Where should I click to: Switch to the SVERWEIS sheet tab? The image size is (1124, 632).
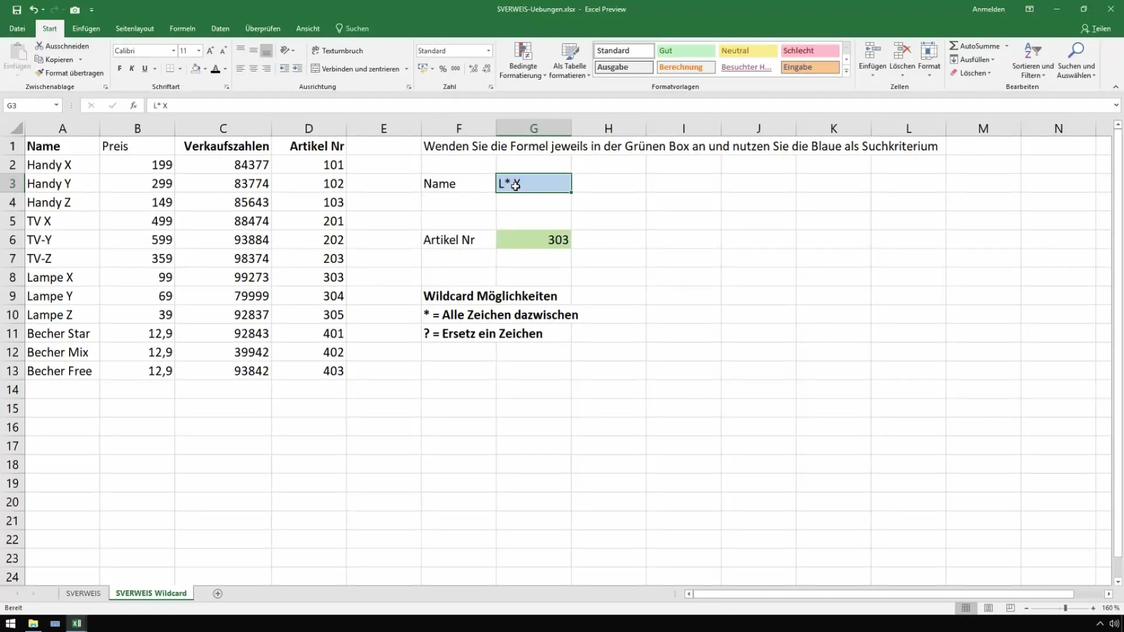83,593
